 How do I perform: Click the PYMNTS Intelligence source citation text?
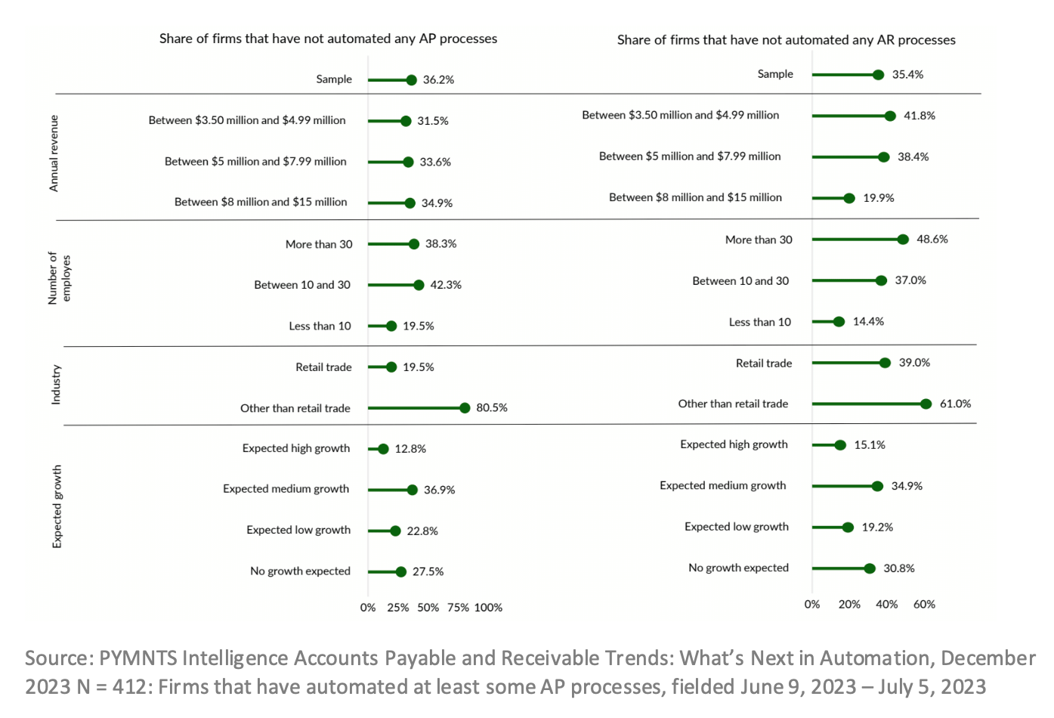(529, 672)
